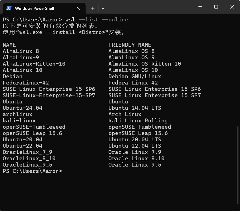Image resolution: width=240 pixels, height=211 pixels.
Task: Click 'SUSE Linux Enterprise 15 SP6' friendly name
Action: click(155, 89)
